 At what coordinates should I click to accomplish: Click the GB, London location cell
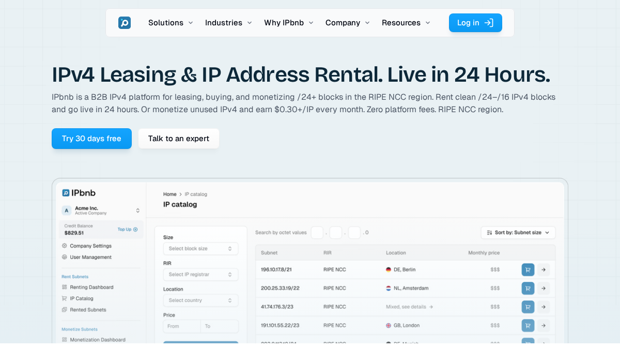[403, 325]
